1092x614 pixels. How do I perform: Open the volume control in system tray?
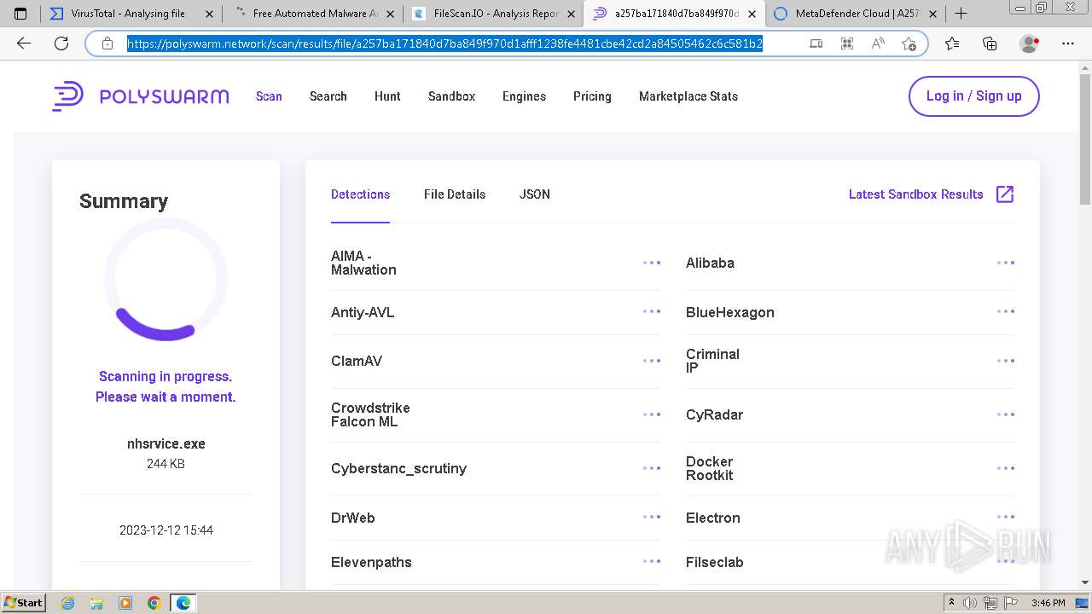(970, 603)
